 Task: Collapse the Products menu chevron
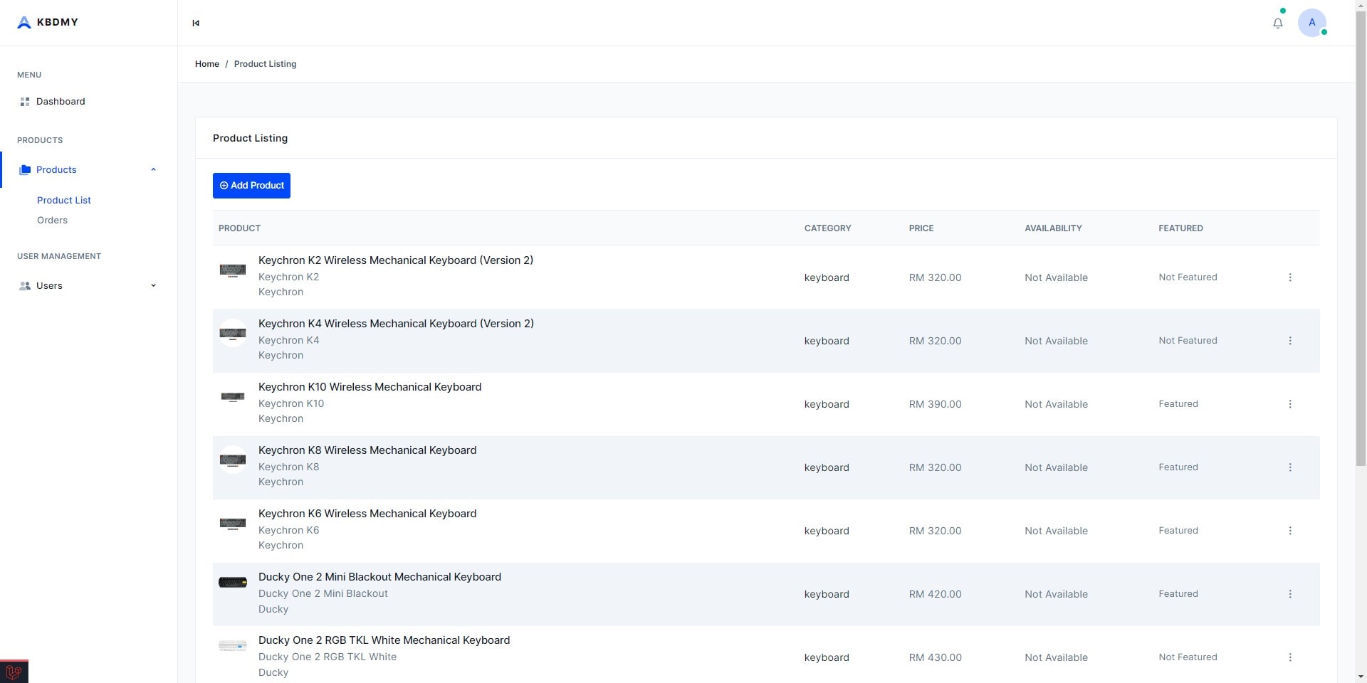coord(153,169)
